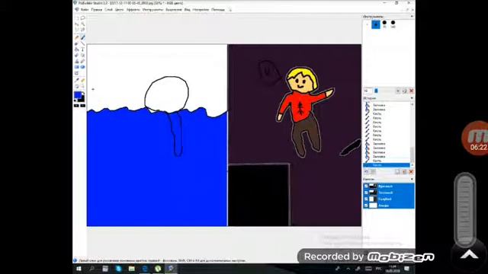Select the eyedropper color picker tool

77,81
